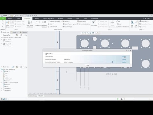Screen dimensions: 153x115
Task: Open the Arrow Style dropdown
Action: point(149,21)
